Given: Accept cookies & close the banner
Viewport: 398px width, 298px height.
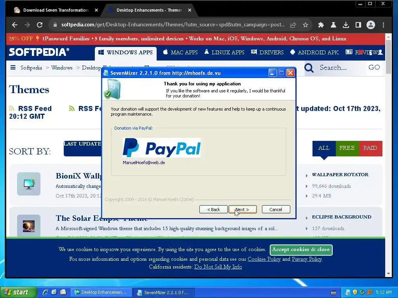Looking at the screenshot, I should click(301, 249).
